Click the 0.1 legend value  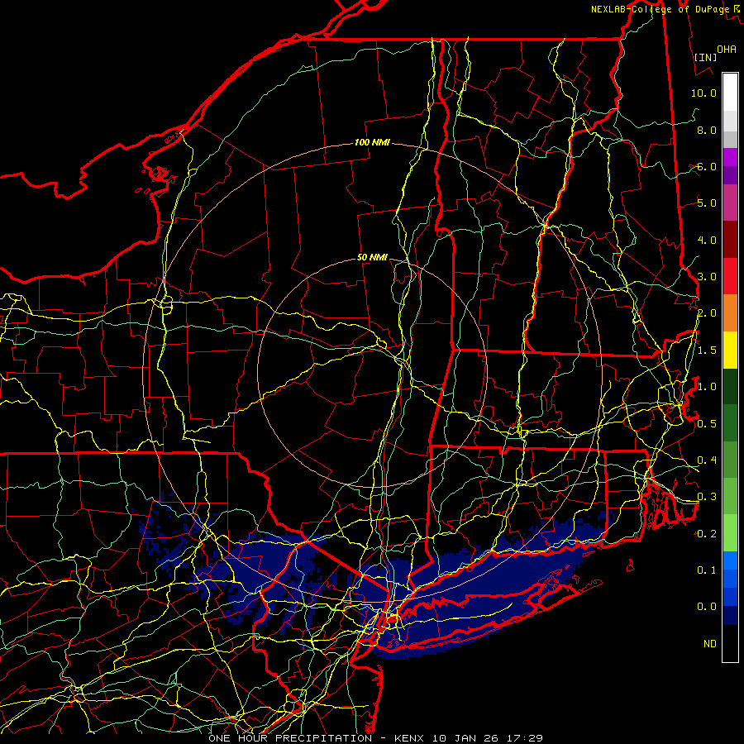point(707,570)
